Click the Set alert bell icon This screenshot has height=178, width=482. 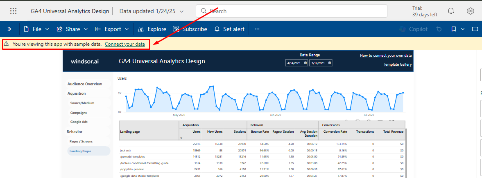tap(217, 29)
